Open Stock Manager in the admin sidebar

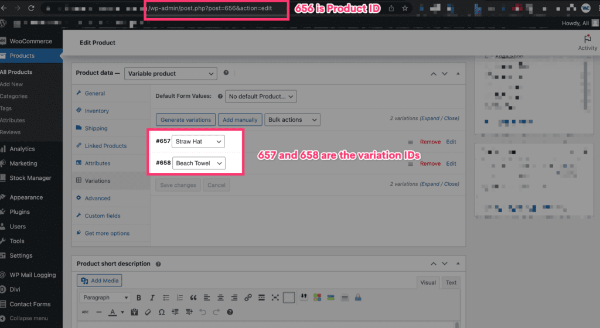[32, 177]
